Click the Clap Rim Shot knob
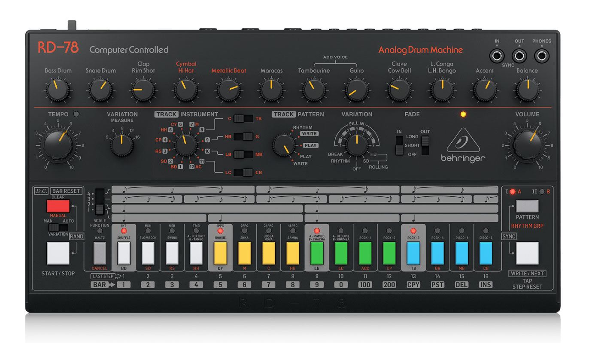601x343 pixels. pos(143,90)
